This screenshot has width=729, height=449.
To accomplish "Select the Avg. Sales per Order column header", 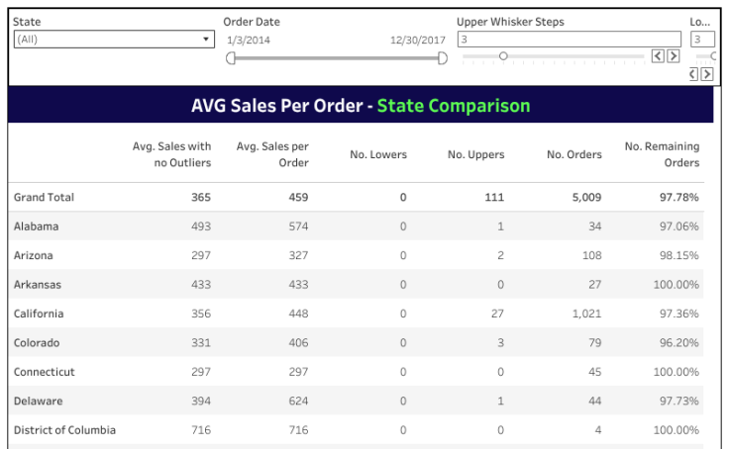I will click(272, 154).
